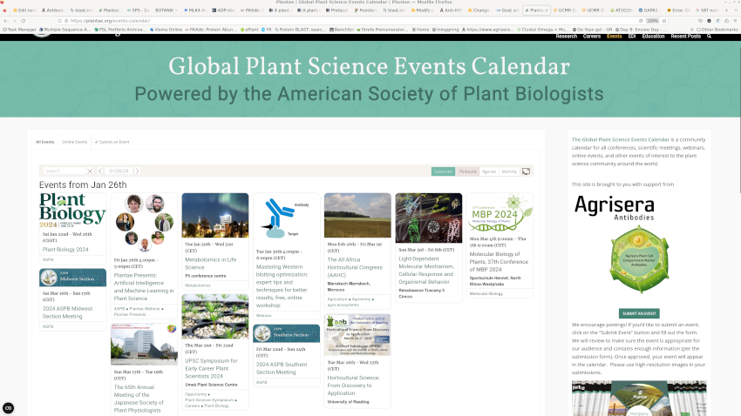Open Multiple Sequence A... bookmark

(x=65, y=30)
